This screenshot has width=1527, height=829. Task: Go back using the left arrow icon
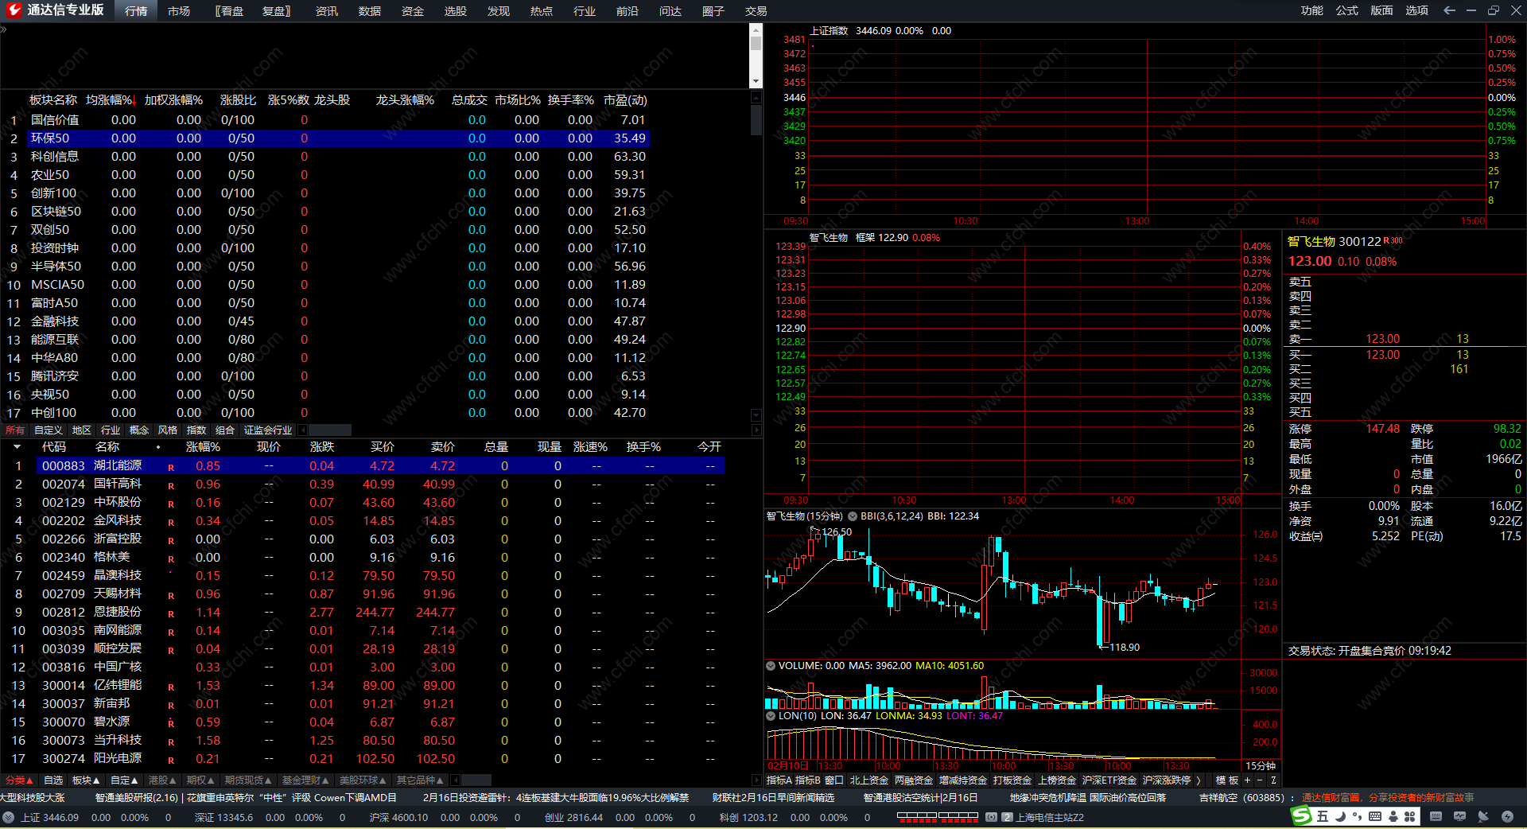tap(1449, 10)
